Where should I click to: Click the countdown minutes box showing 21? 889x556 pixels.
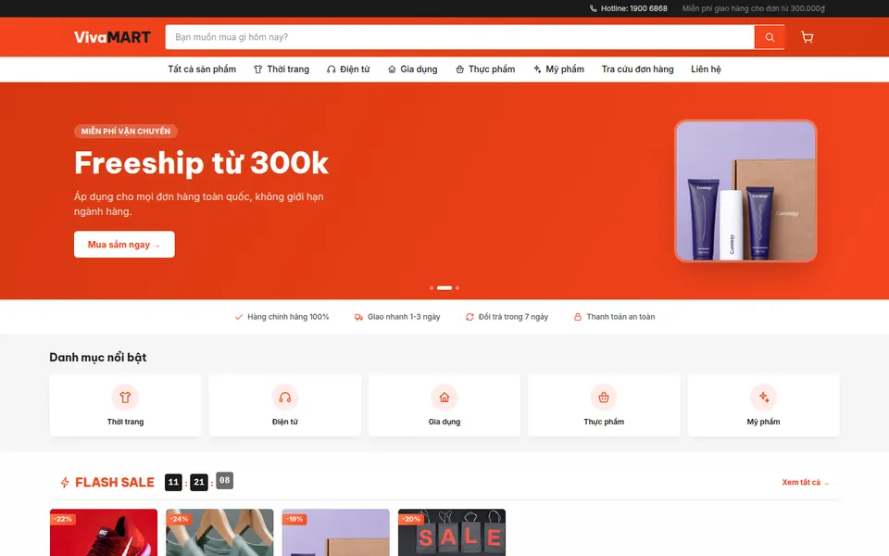coord(199,482)
